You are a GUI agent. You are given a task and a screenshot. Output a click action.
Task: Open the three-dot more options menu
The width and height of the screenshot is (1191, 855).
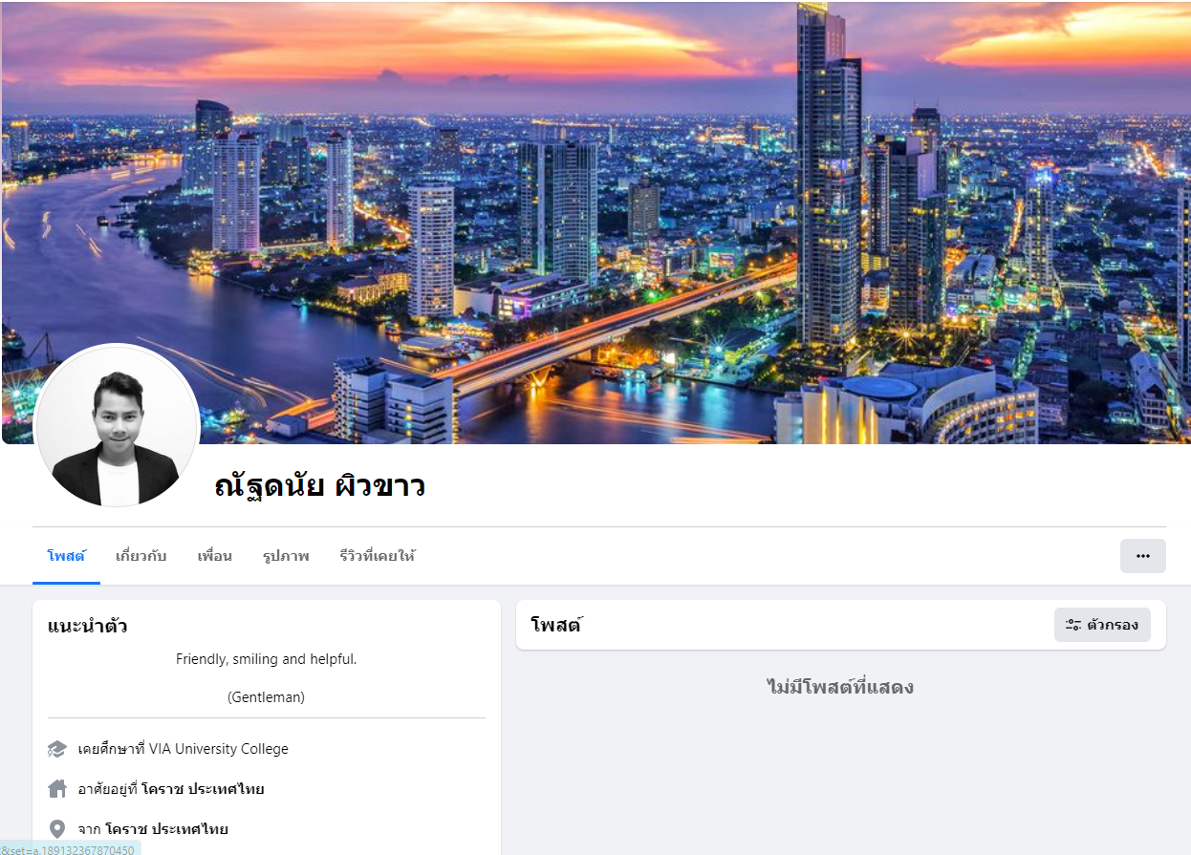click(x=1142, y=556)
